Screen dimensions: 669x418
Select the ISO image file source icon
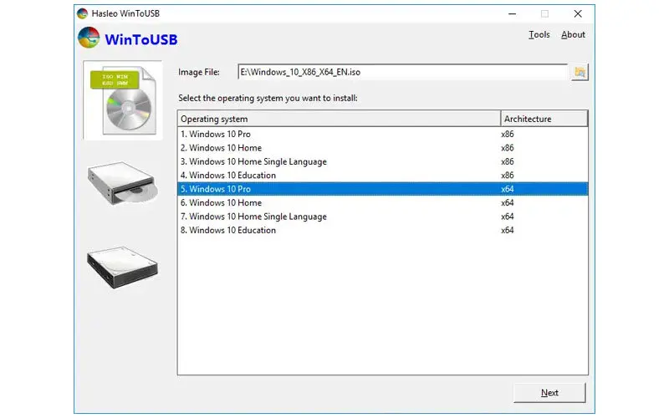click(123, 100)
